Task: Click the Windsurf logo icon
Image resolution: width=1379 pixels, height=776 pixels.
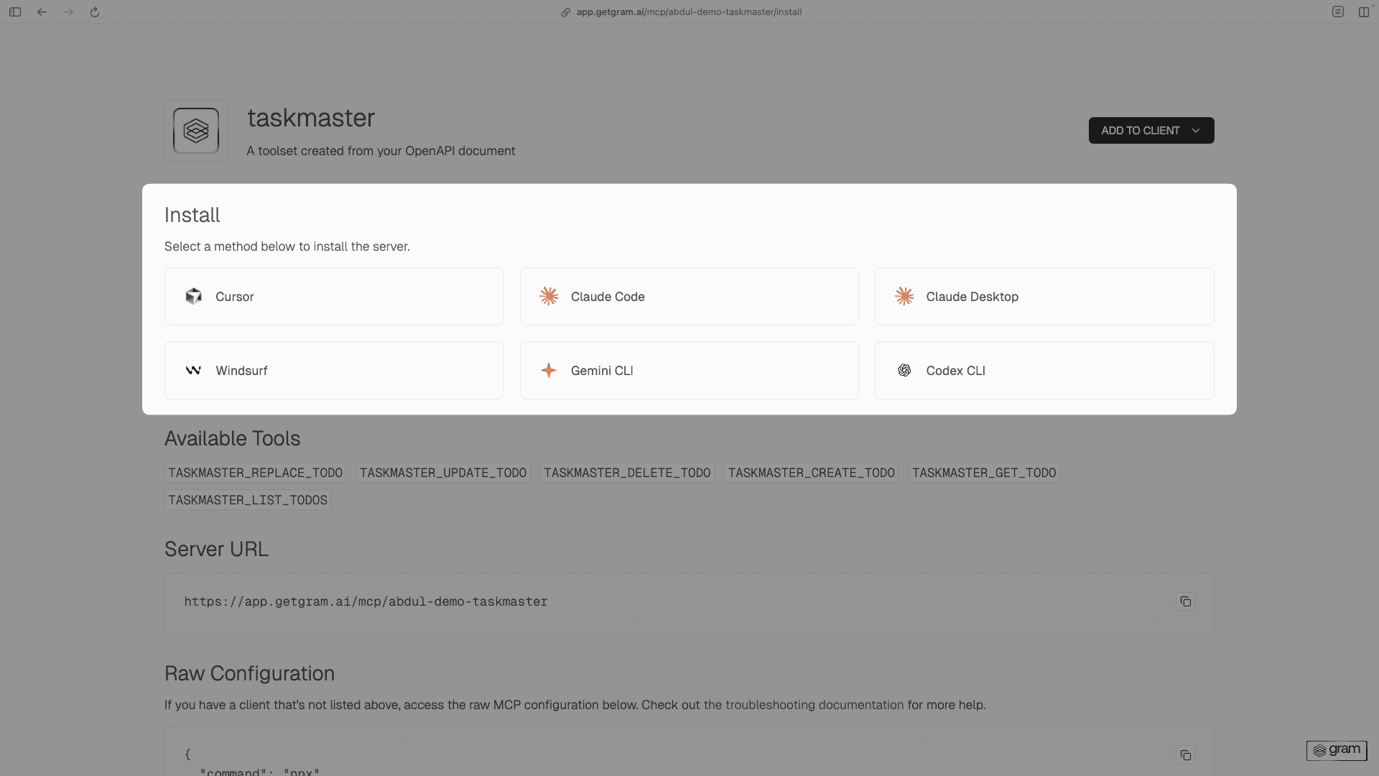Action: click(x=193, y=370)
